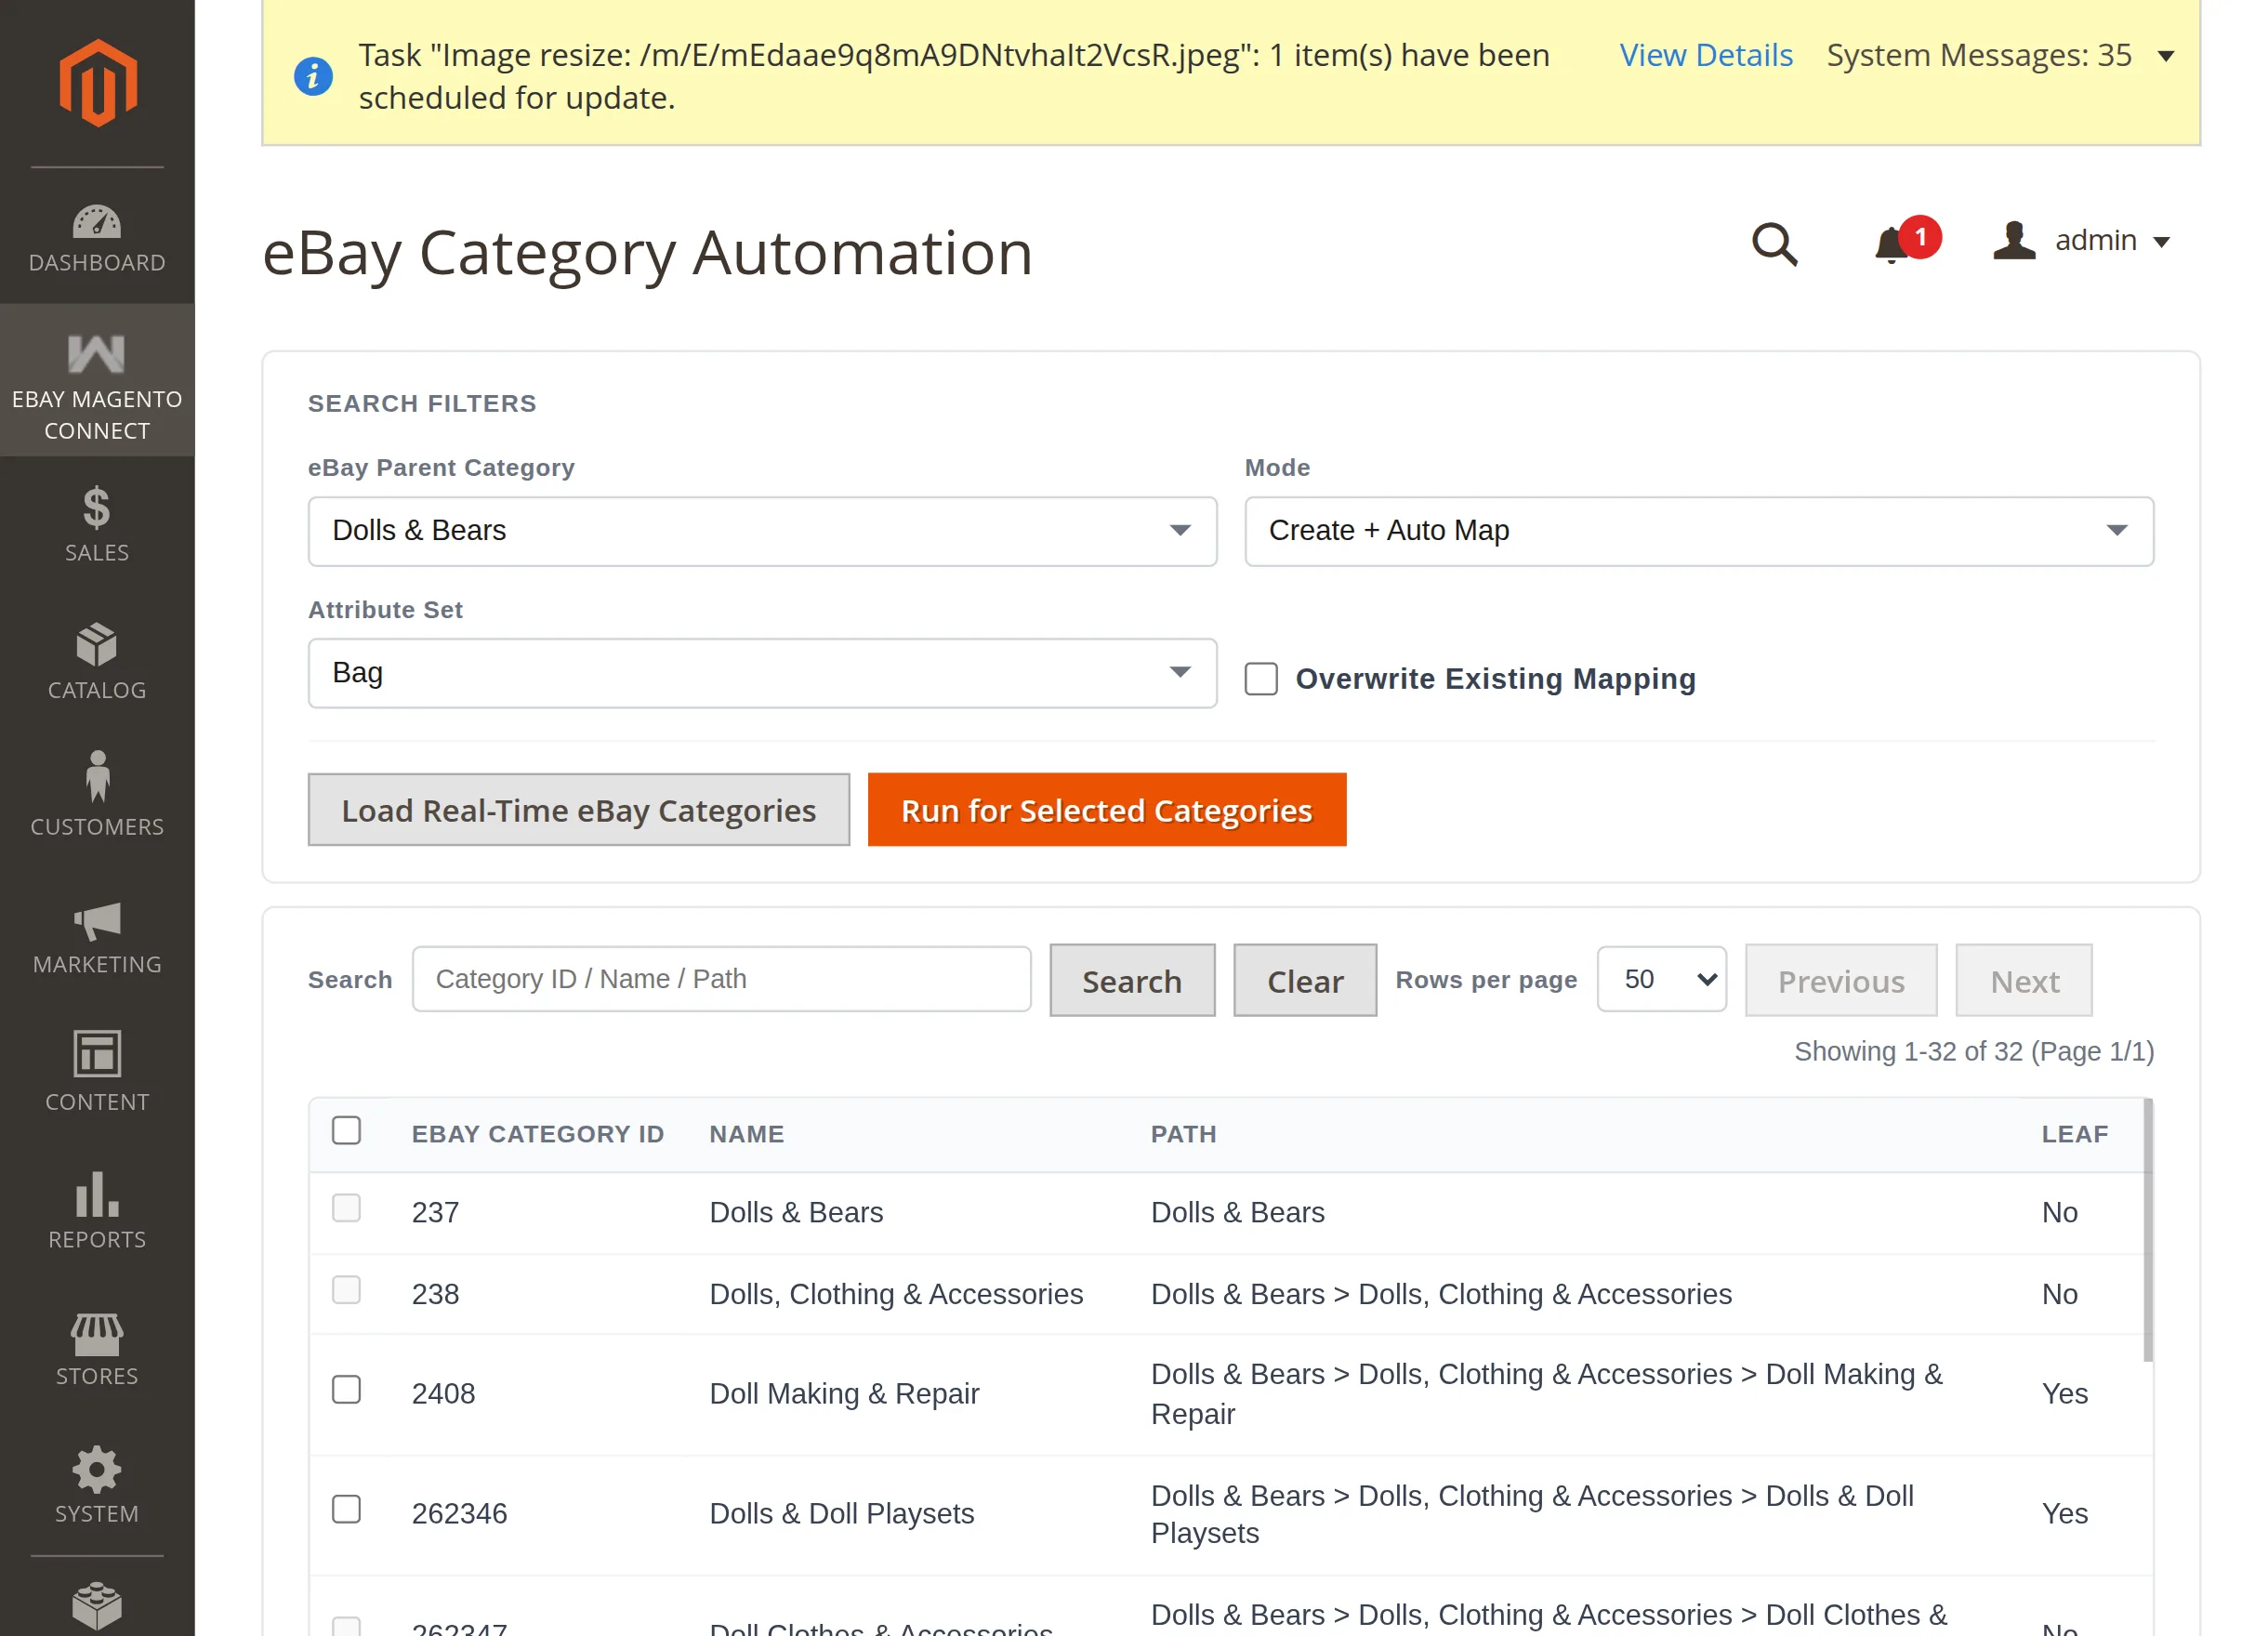Screen dimensions: 2268x1636
Task: Click the Previous page button
Action: (1841, 980)
